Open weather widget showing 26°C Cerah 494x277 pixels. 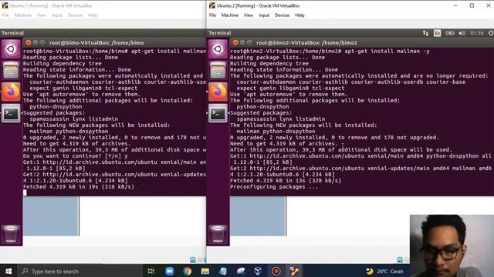pos(385,271)
